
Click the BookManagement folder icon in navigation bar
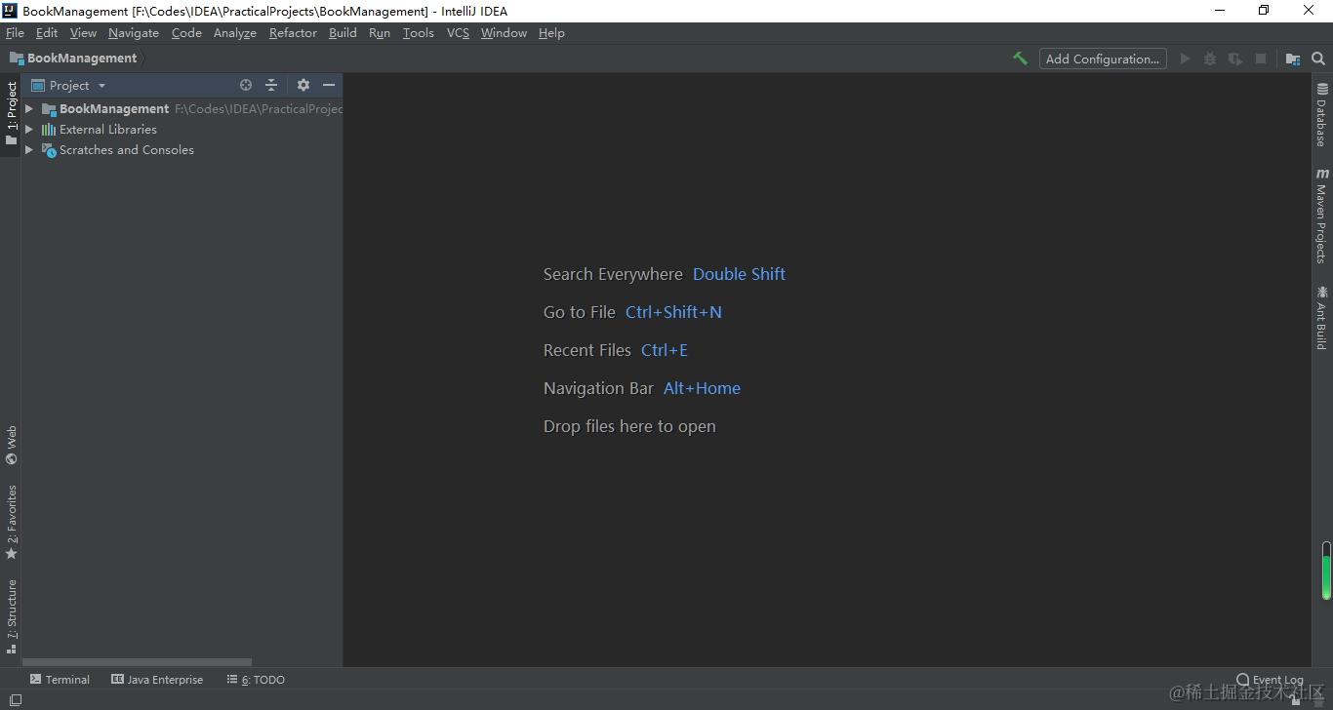[x=17, y=59]
